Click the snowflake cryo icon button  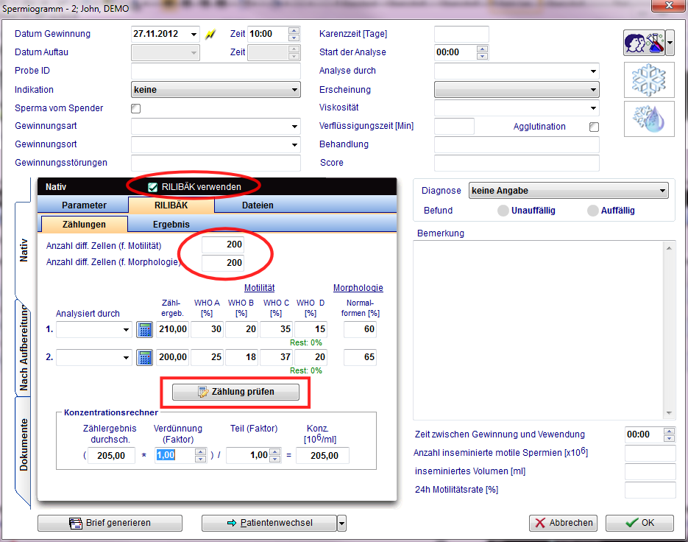point(649,80)
